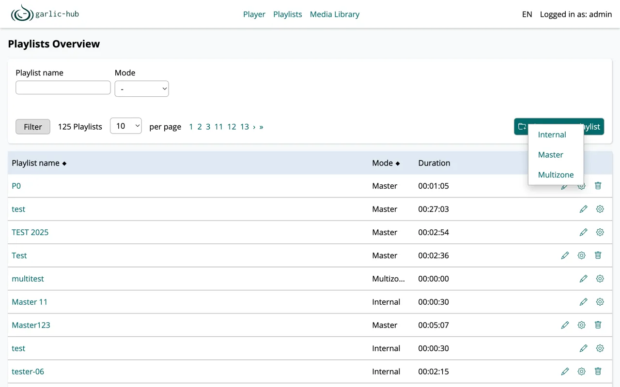Click the Duration column header
Image resolution: width=620 pixels, height=387 pixels.
(434, 163)
